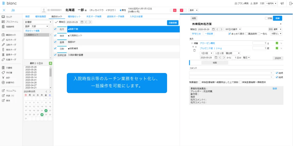Remove プルゼニド錠 drug row with X

pos(281,48)
